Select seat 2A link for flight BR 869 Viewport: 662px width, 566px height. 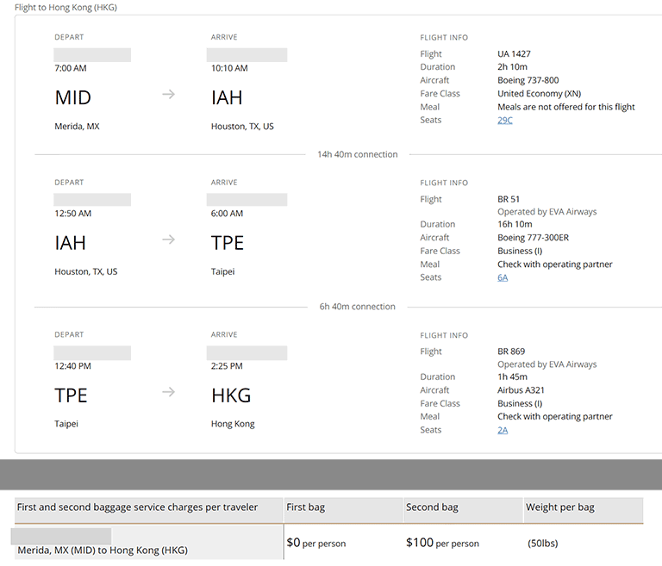coord(503,431)
